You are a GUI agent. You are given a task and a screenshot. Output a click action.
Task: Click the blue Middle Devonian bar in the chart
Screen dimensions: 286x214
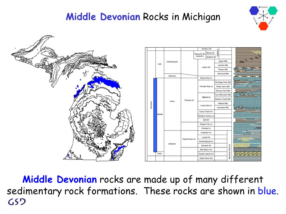[x=155, y=115]
